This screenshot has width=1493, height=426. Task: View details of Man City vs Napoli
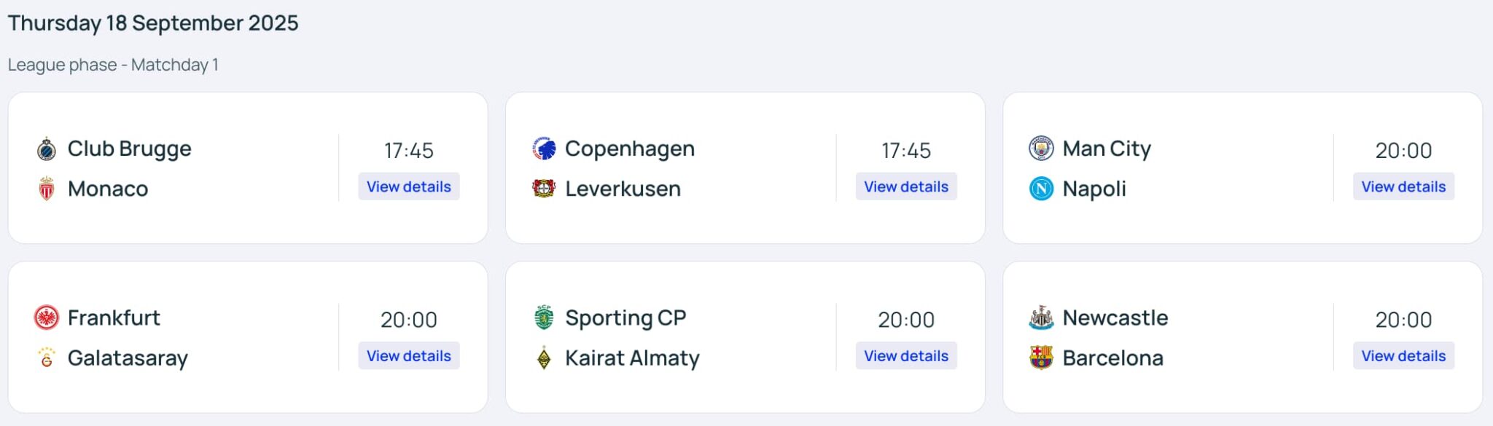pos(1403,186)
